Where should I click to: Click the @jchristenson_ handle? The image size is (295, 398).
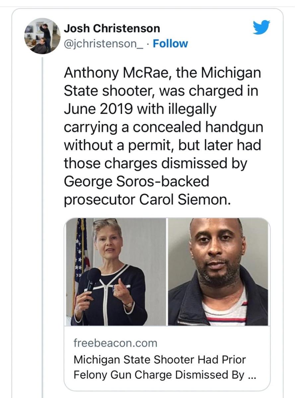(104, 44)
